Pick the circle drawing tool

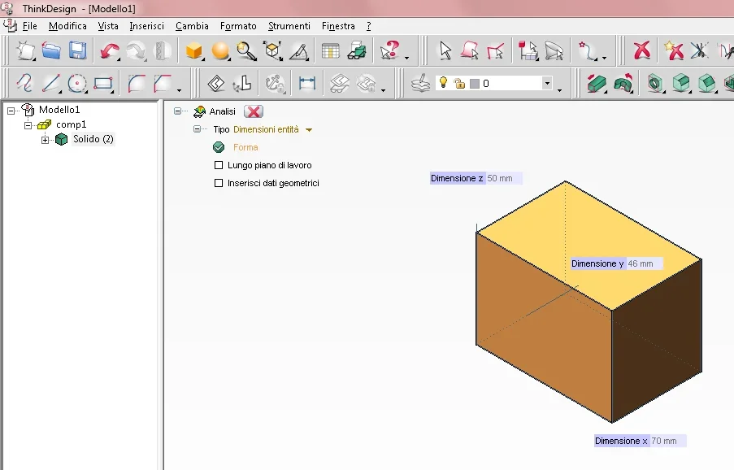pos(77,84)
